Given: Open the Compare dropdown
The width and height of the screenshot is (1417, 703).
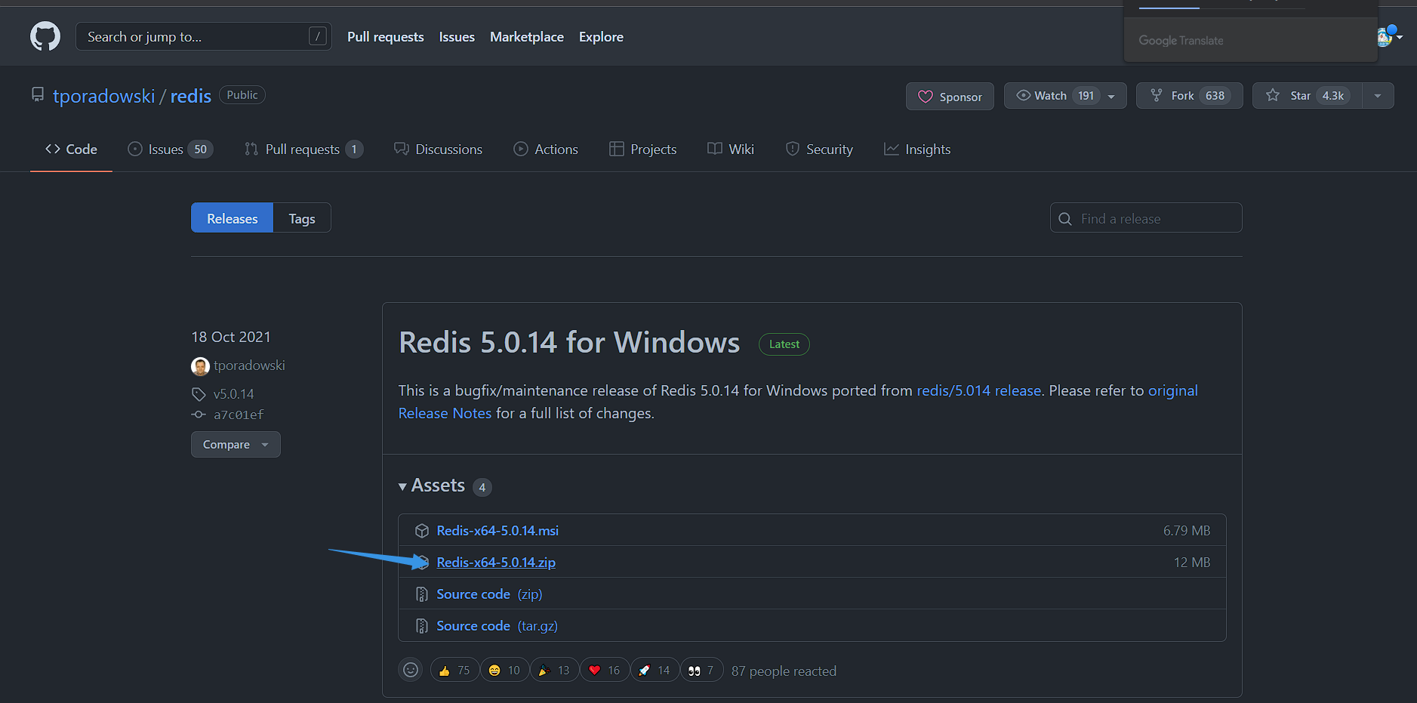Looking at the screenshot, I should (236, 444).
